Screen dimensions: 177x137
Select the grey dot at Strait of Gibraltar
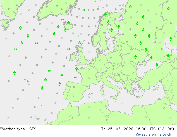coord(71,106)
